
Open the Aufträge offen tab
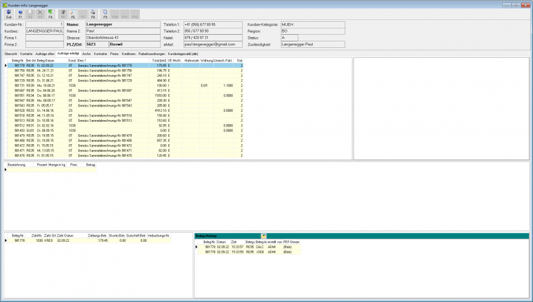point(45,54)
